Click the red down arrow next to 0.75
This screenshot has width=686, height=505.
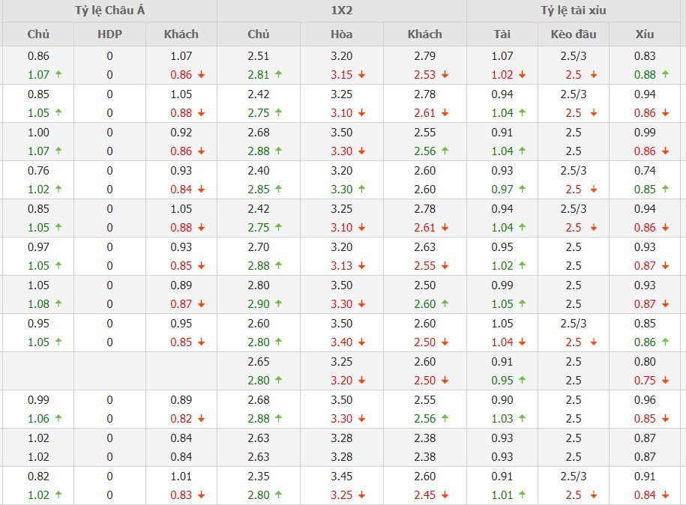click(665, 381)
